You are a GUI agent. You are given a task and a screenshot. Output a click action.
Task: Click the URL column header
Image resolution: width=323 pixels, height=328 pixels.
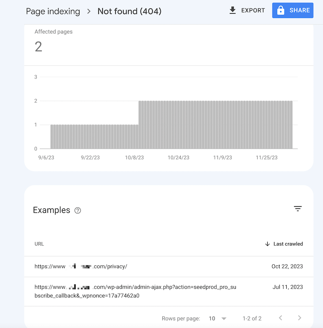pos(39,244)
